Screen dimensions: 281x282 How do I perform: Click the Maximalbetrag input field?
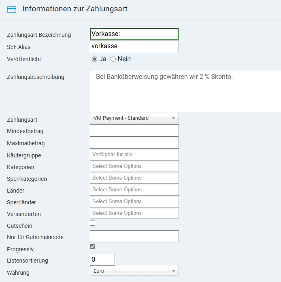tap(134, 142)
